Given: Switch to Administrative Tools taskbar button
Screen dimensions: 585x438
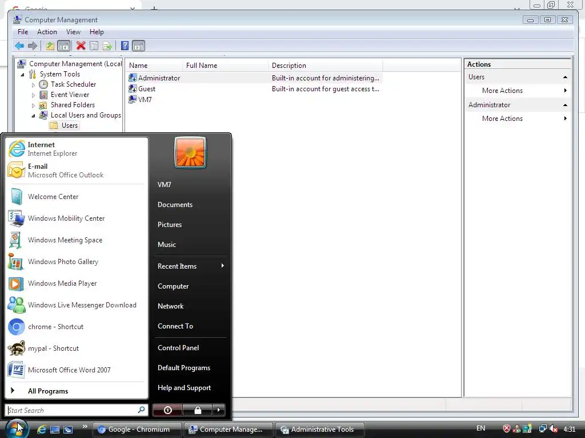Looking at the screenshot, I should (x=319, y=429).
